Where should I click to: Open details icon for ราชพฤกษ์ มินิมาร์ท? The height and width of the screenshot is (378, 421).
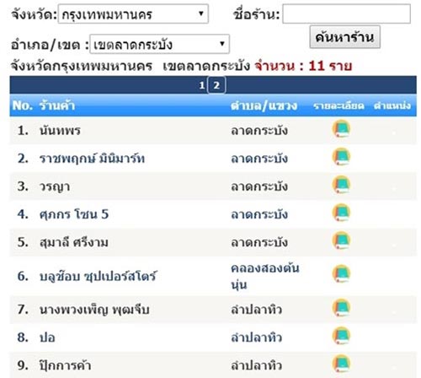341,157
